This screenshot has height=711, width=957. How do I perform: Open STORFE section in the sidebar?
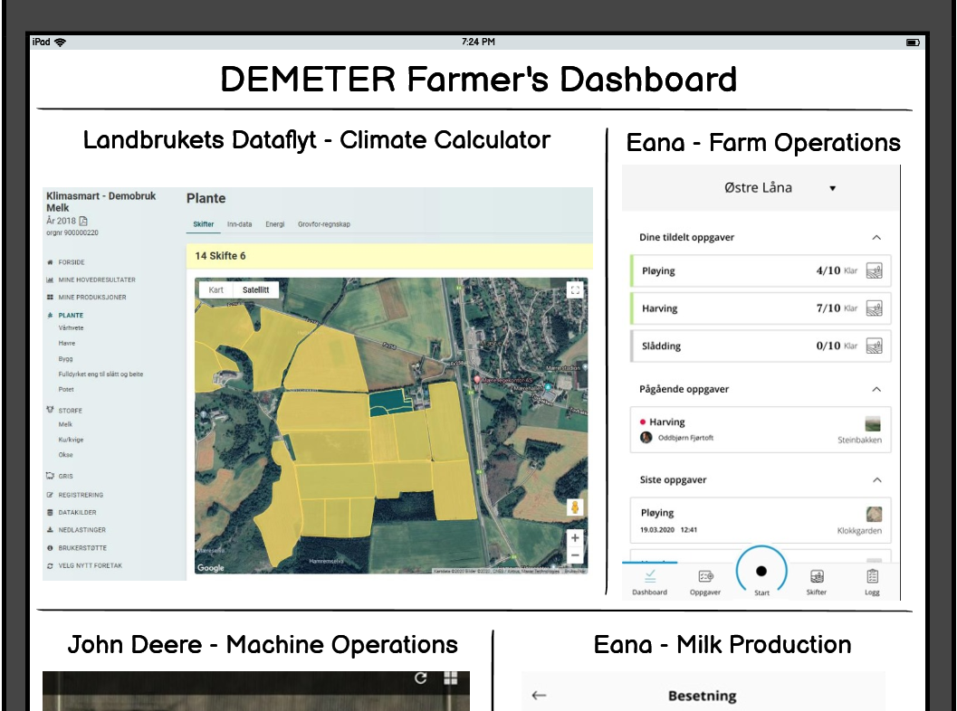[71, 411]
